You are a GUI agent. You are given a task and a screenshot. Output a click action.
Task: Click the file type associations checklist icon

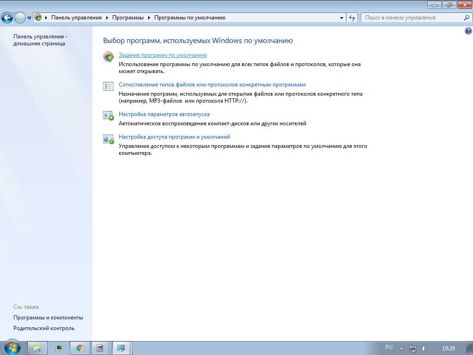(108, 86)
